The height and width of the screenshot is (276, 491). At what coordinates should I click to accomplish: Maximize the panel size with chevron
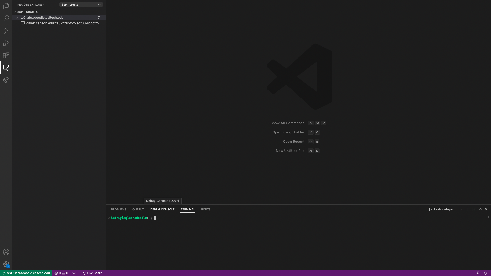click(x=480, y=209)
